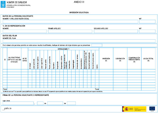The height and width of the screenshot is (113, 158).
Task: Select the first row ID cell
Action: pos(5,71)
